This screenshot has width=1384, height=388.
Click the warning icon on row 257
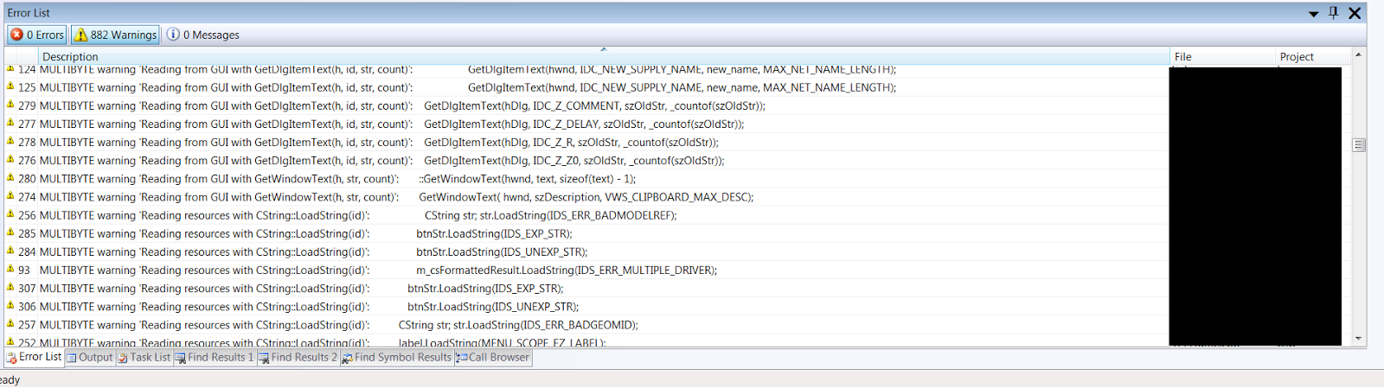pyautogui.click(x=10, y=324)
